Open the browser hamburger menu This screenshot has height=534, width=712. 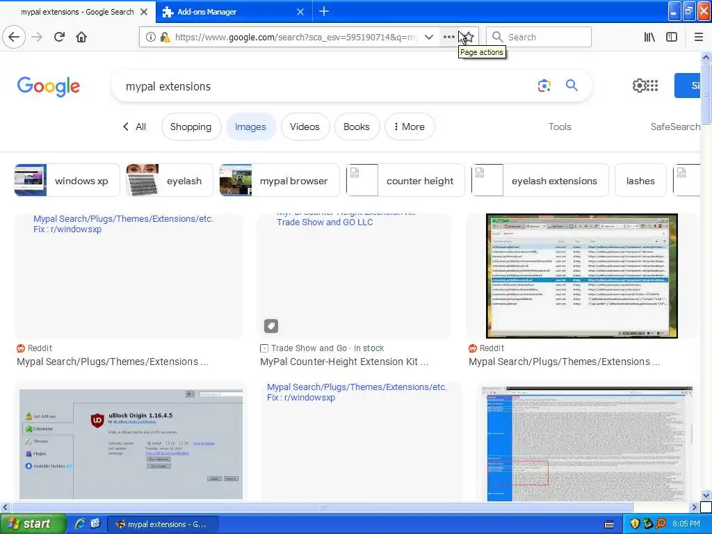pyautogui.click(x=699, y=37)
